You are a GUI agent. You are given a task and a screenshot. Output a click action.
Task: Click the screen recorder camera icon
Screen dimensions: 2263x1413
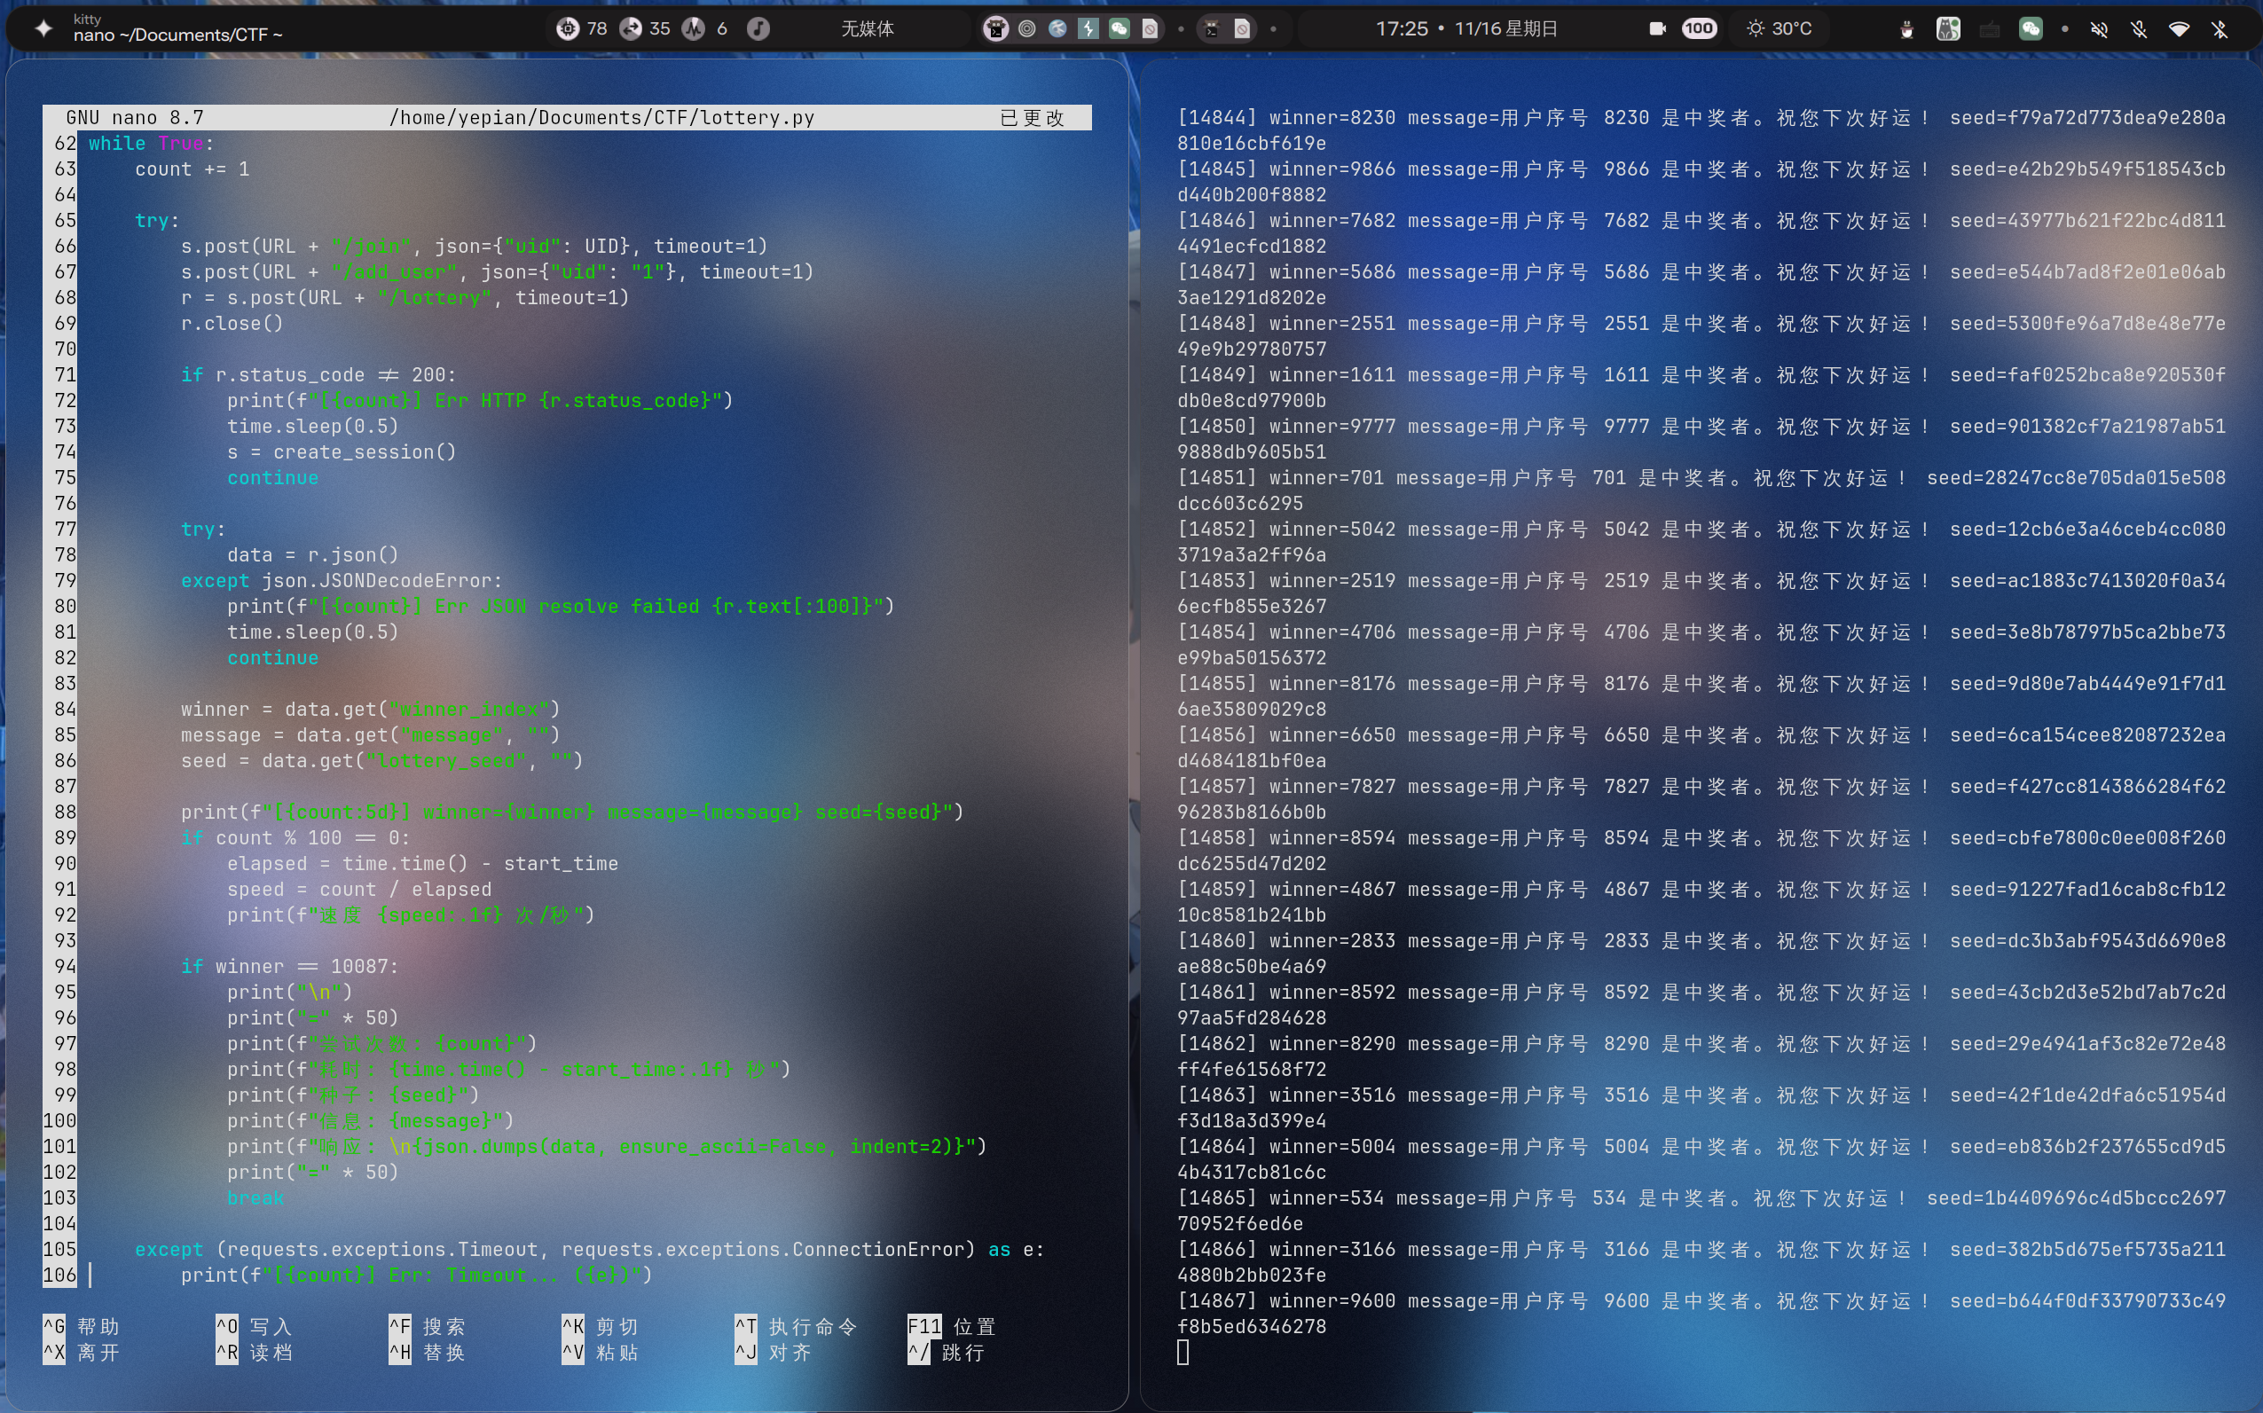click(x=1657, y=29)
